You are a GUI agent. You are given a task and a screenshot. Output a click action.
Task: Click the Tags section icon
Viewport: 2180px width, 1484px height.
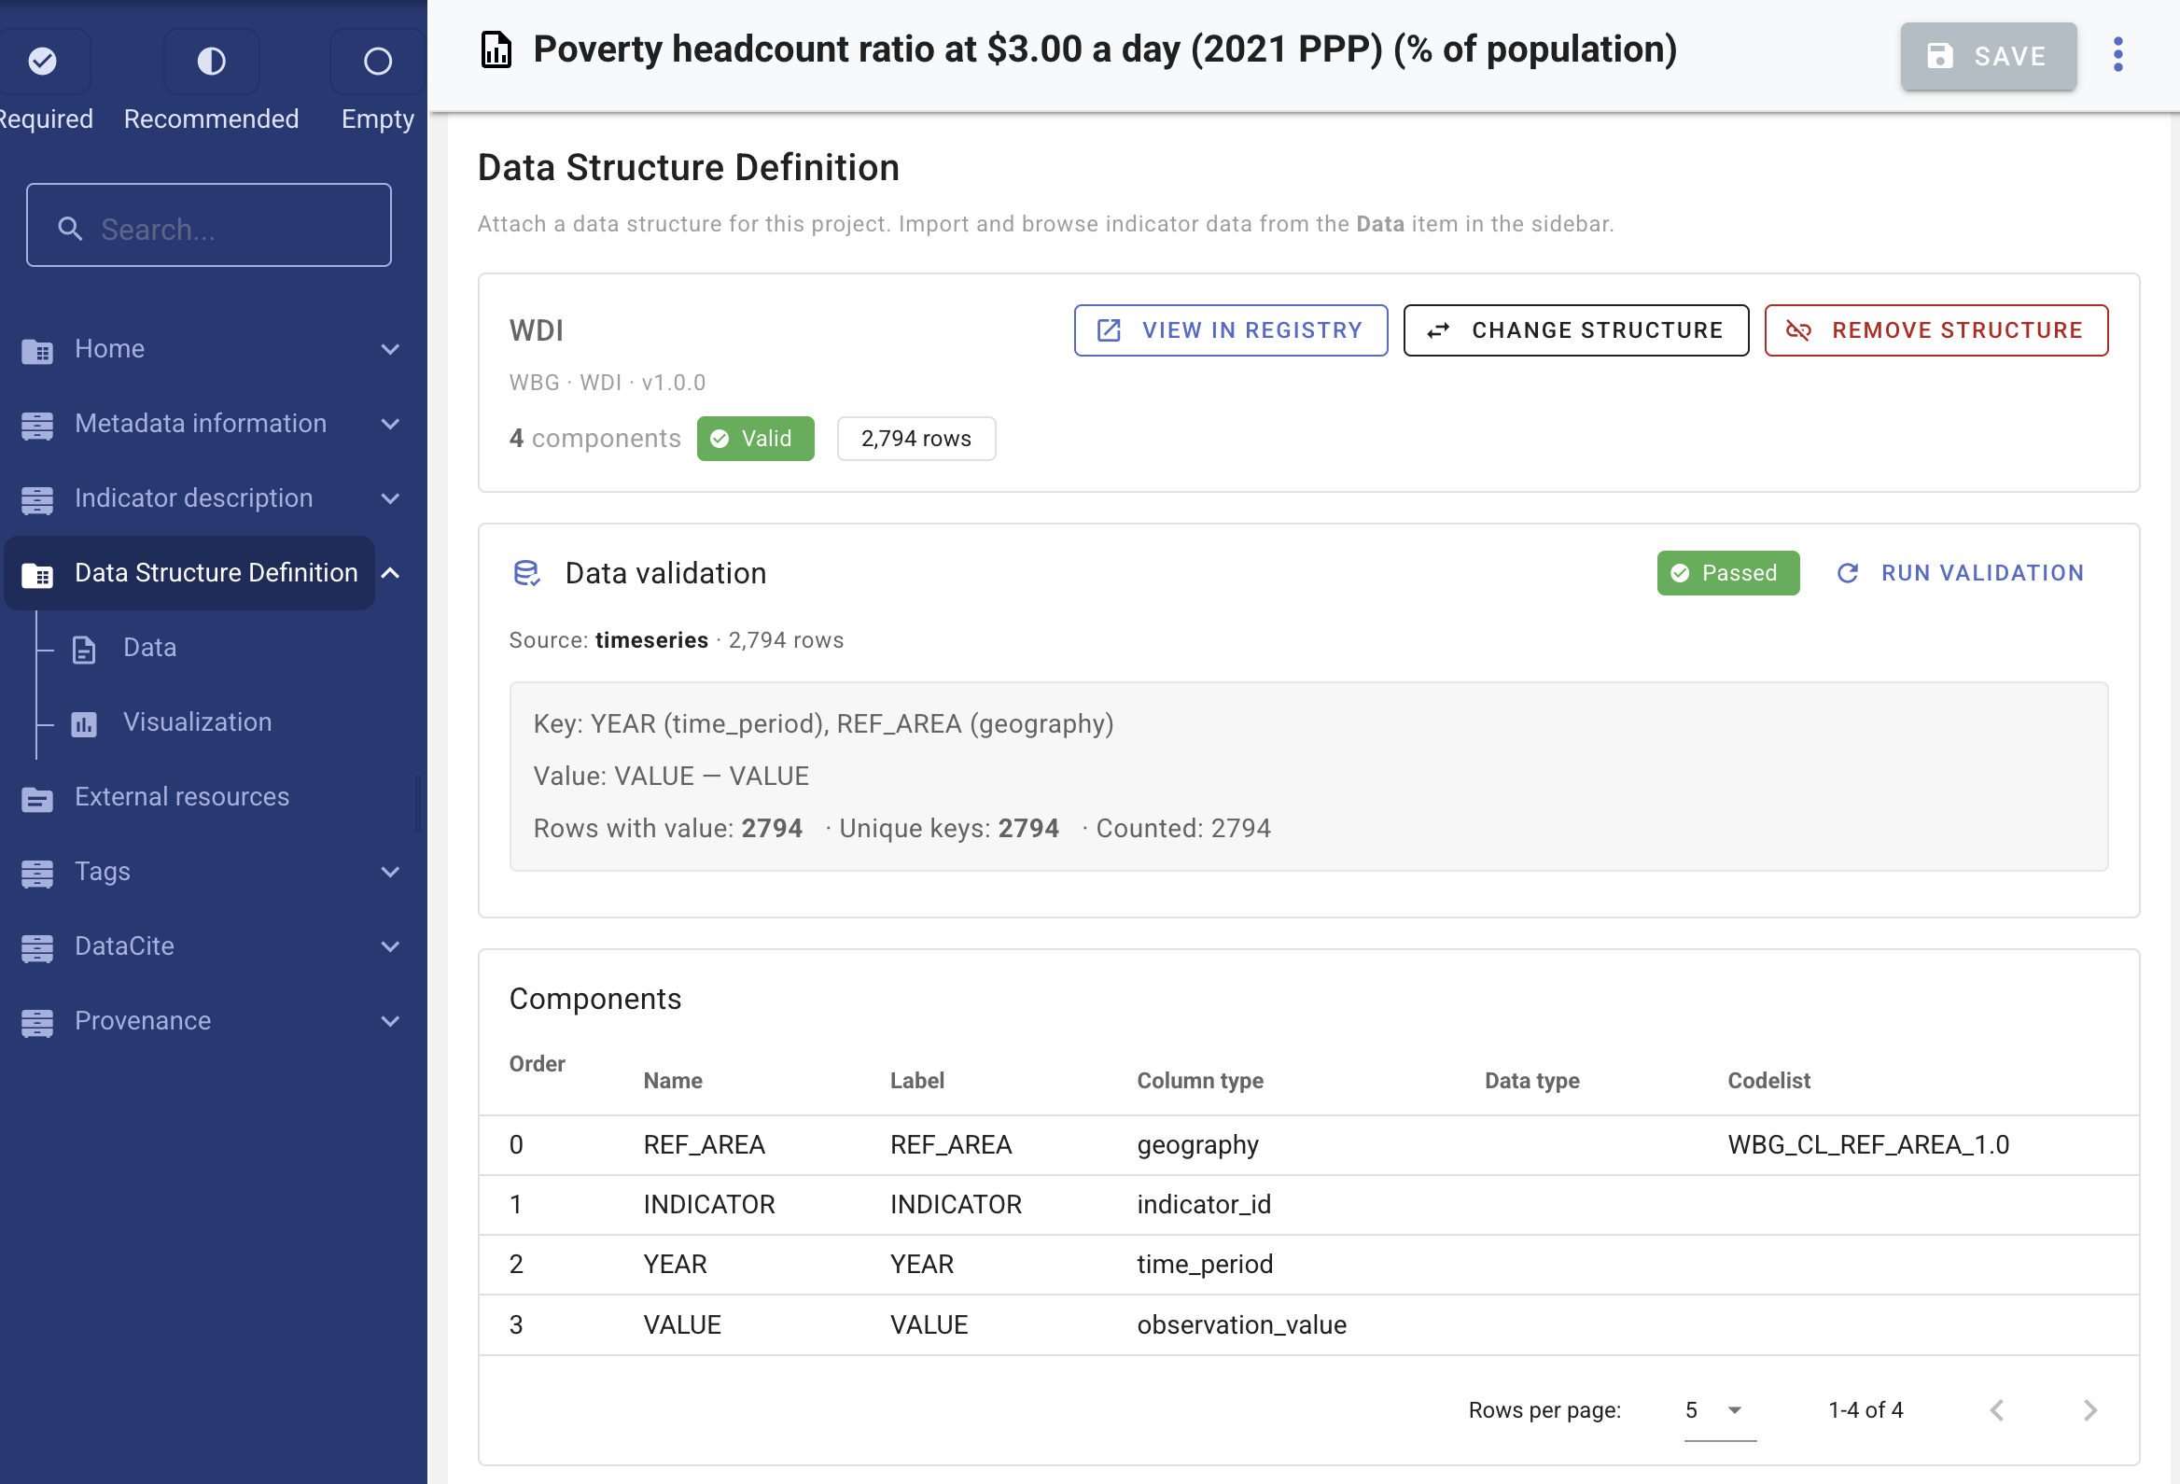[37, 873]
